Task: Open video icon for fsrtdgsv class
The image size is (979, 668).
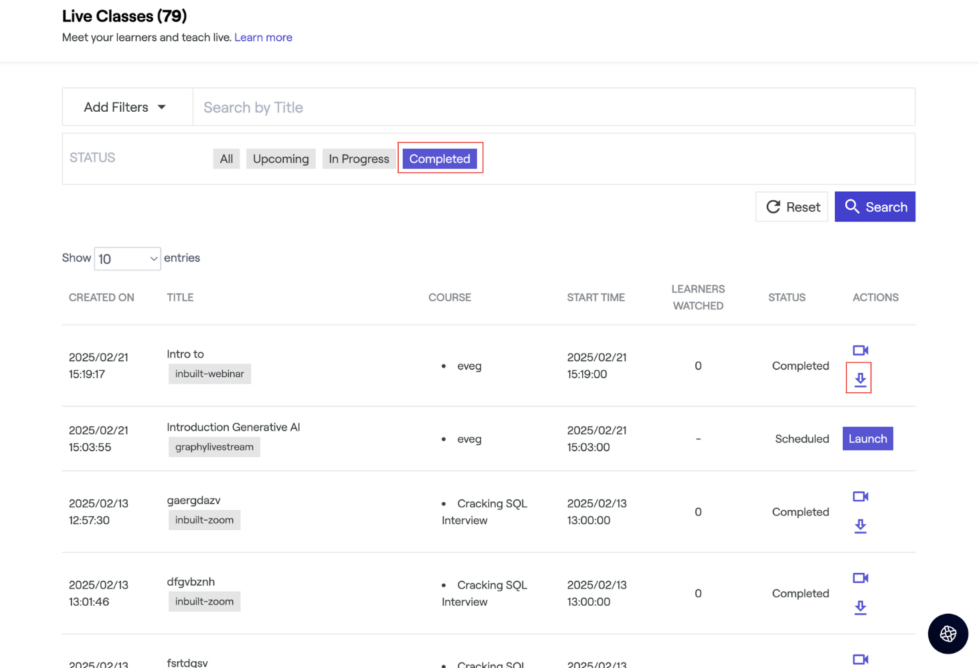Action: 860,659
